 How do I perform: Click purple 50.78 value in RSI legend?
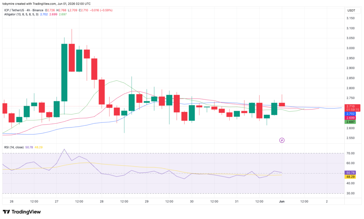[29, 147]
